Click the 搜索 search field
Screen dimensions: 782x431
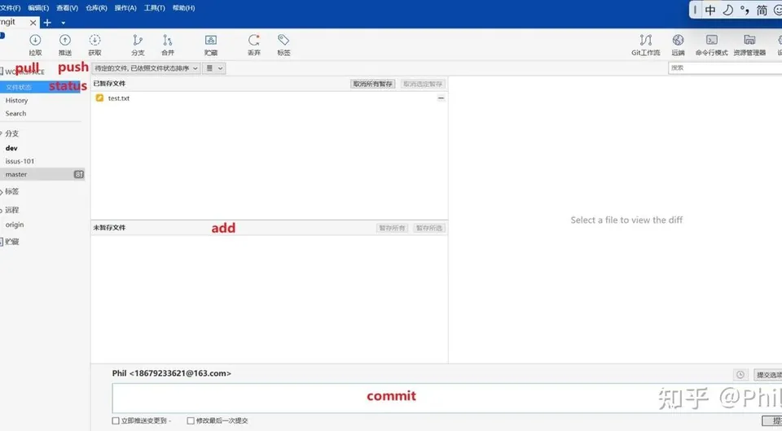pos(725,68)
